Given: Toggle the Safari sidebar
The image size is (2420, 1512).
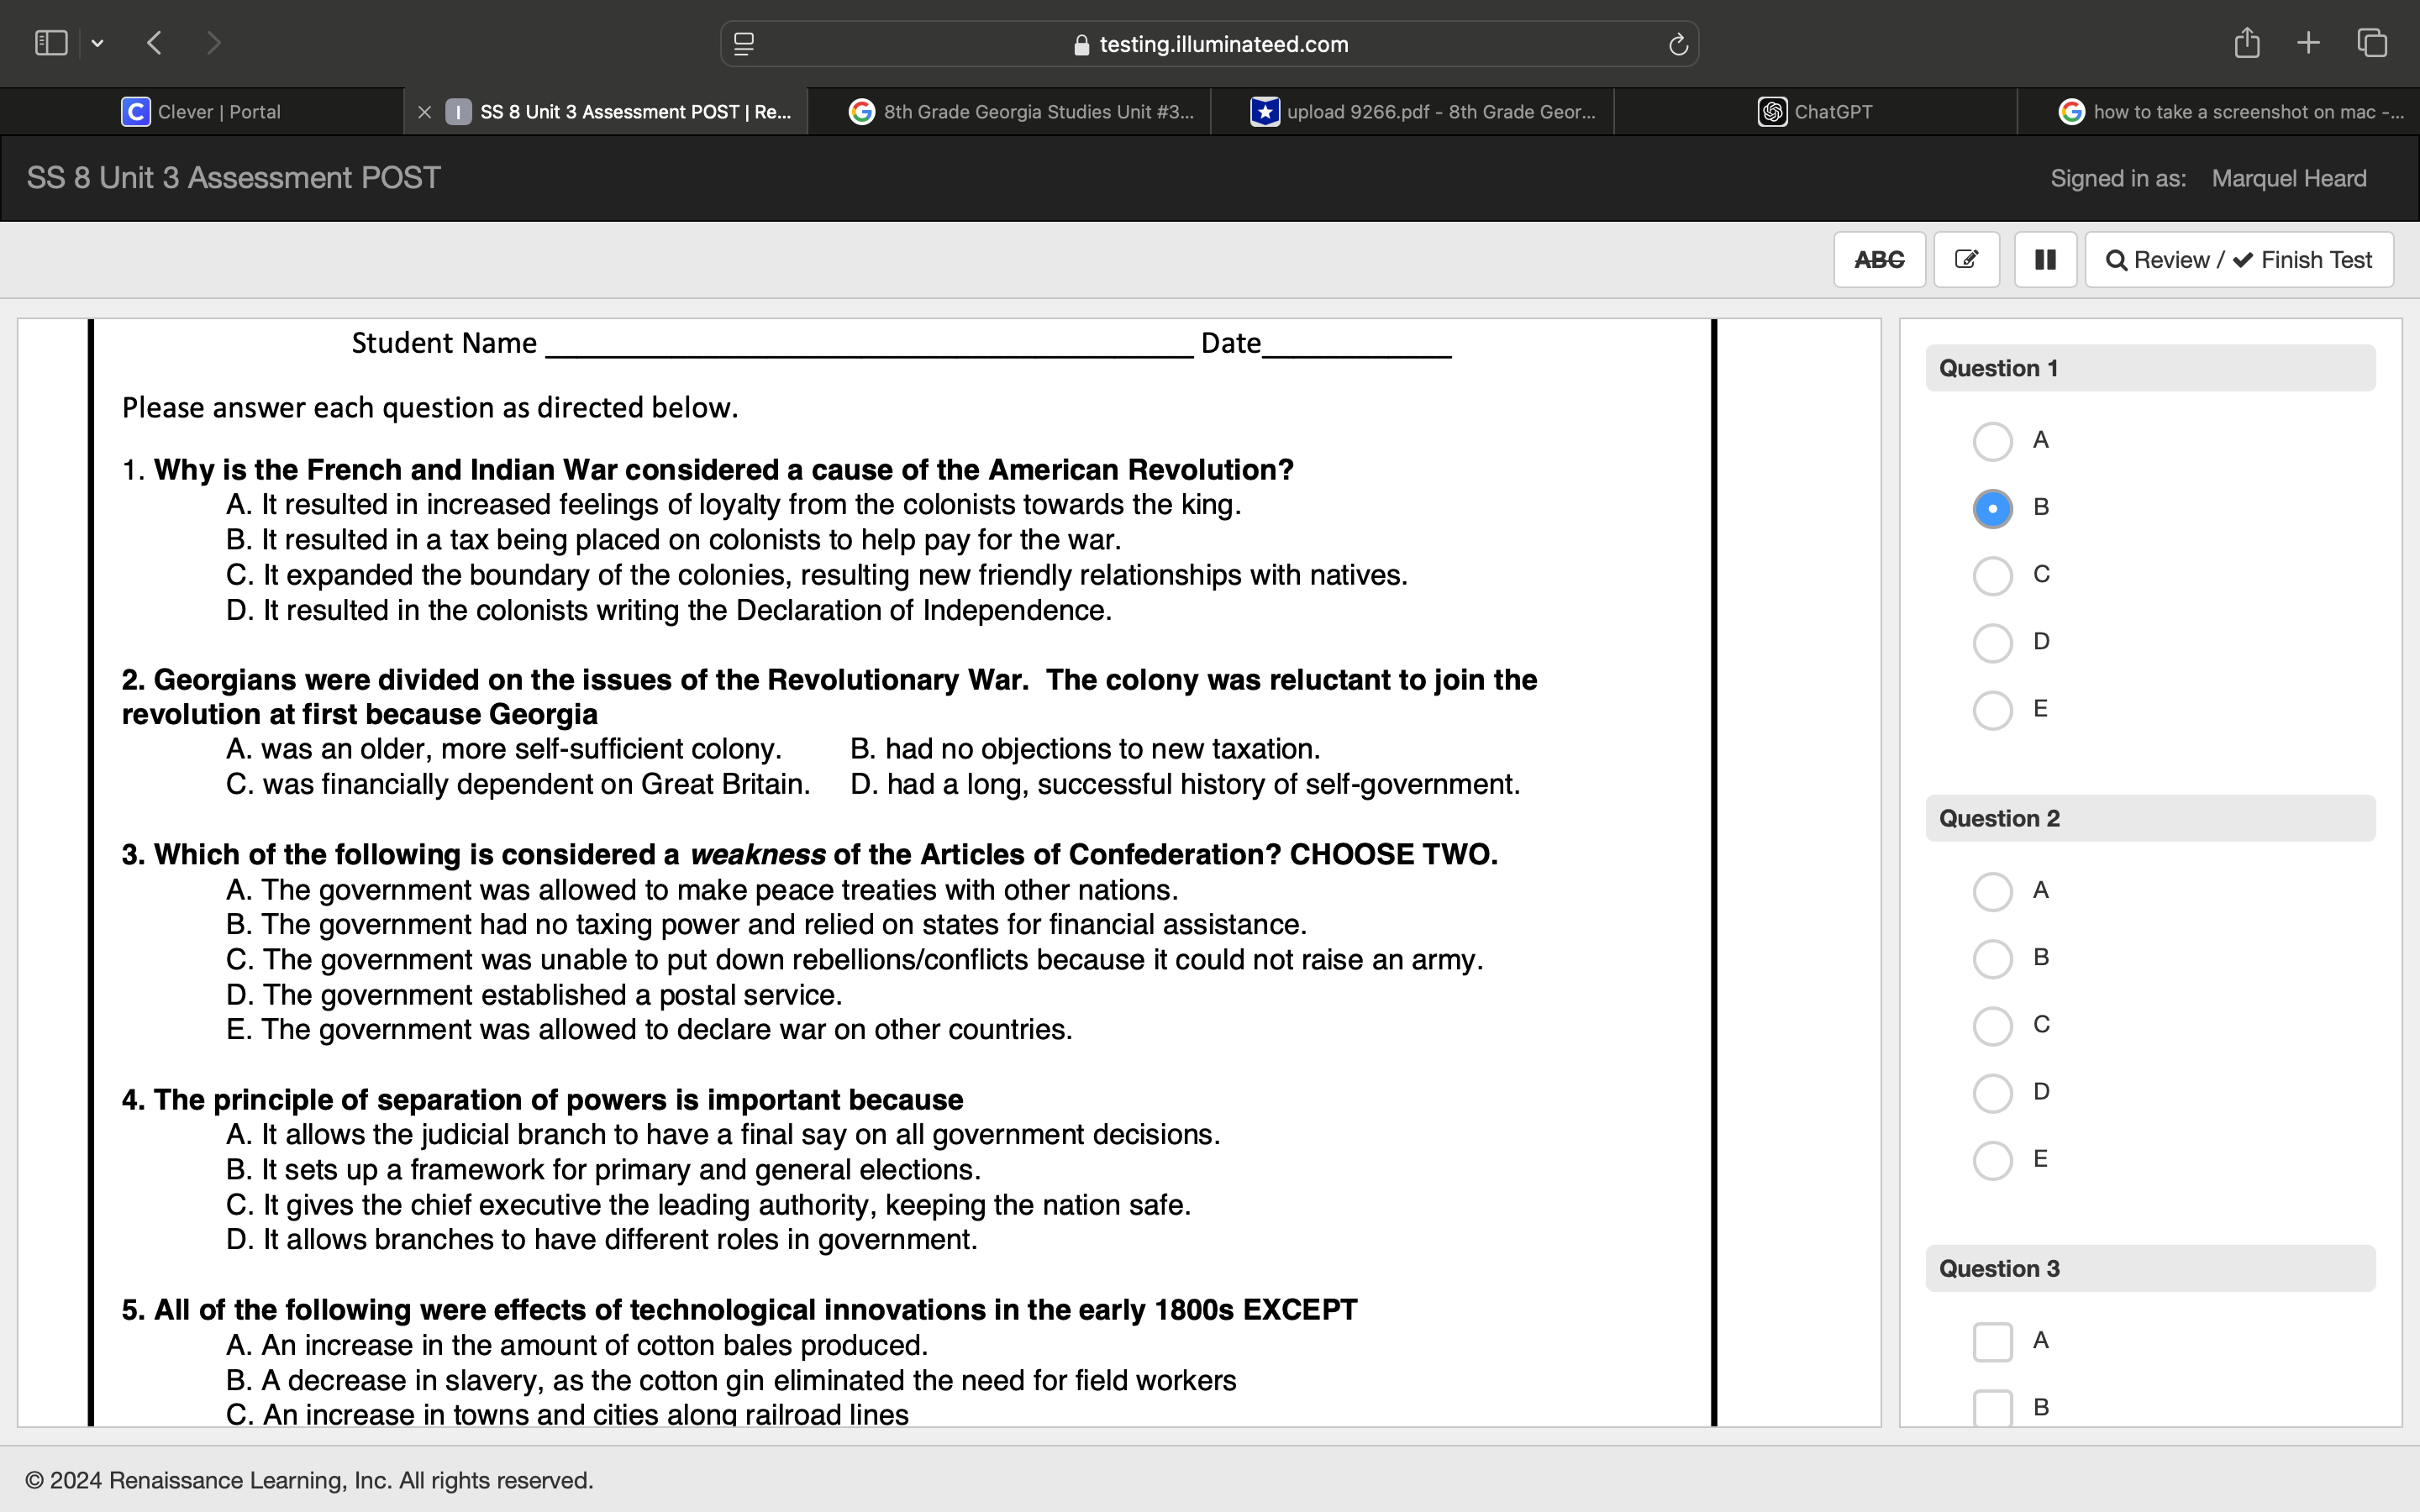Looking at the screenshot, I should tap(51, 42).
